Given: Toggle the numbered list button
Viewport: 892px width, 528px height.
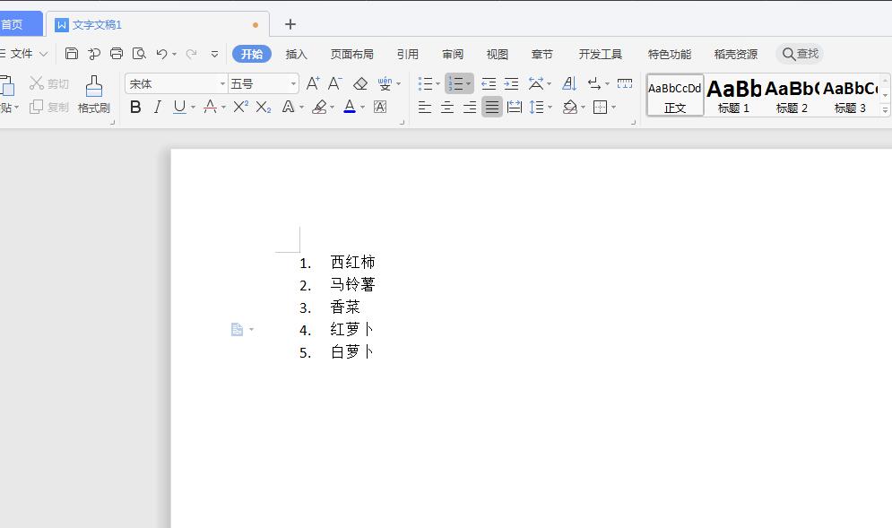Looking at the screenshot, I should [x=455, y=83].
